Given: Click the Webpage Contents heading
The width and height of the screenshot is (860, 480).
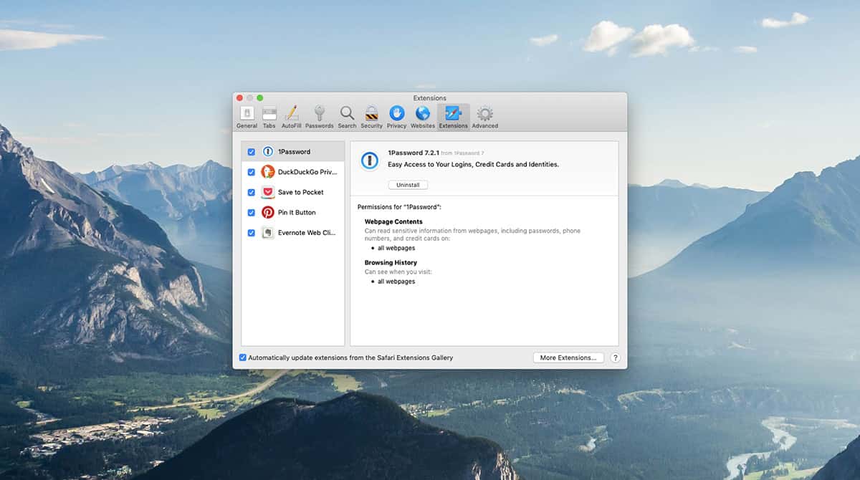Looking at the screenshot, I should (393, 222).
